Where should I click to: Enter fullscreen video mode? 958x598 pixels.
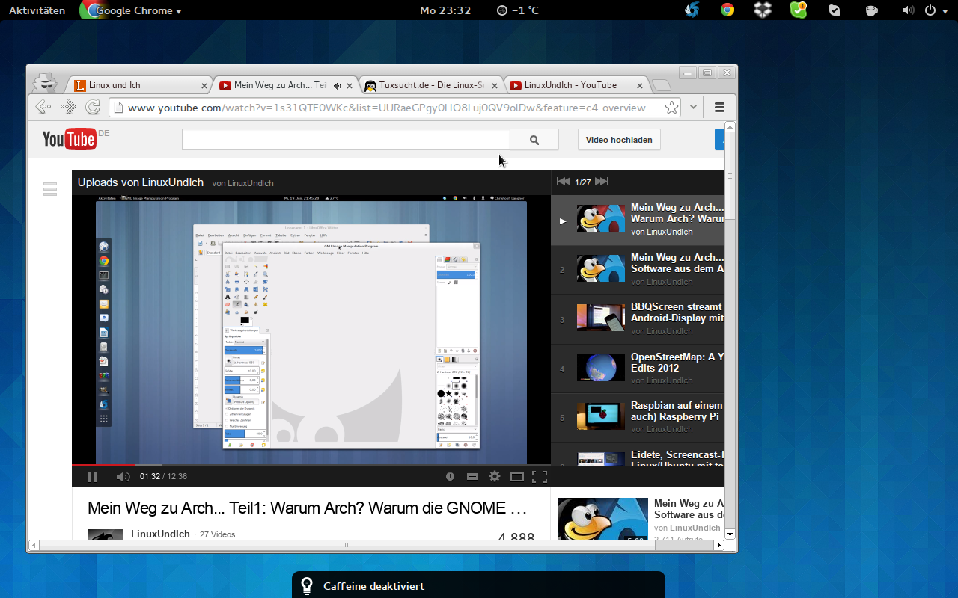pos(540,476)
